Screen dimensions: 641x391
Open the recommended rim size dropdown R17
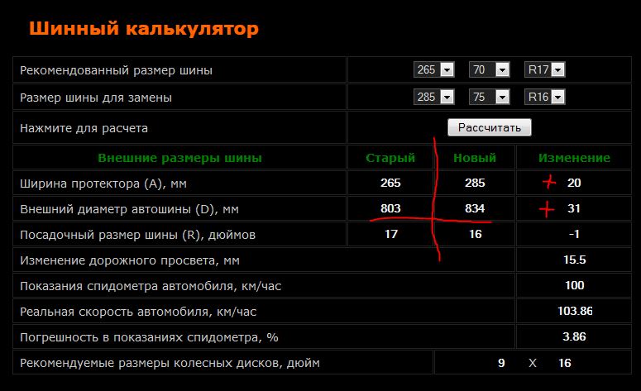(545, 70)
